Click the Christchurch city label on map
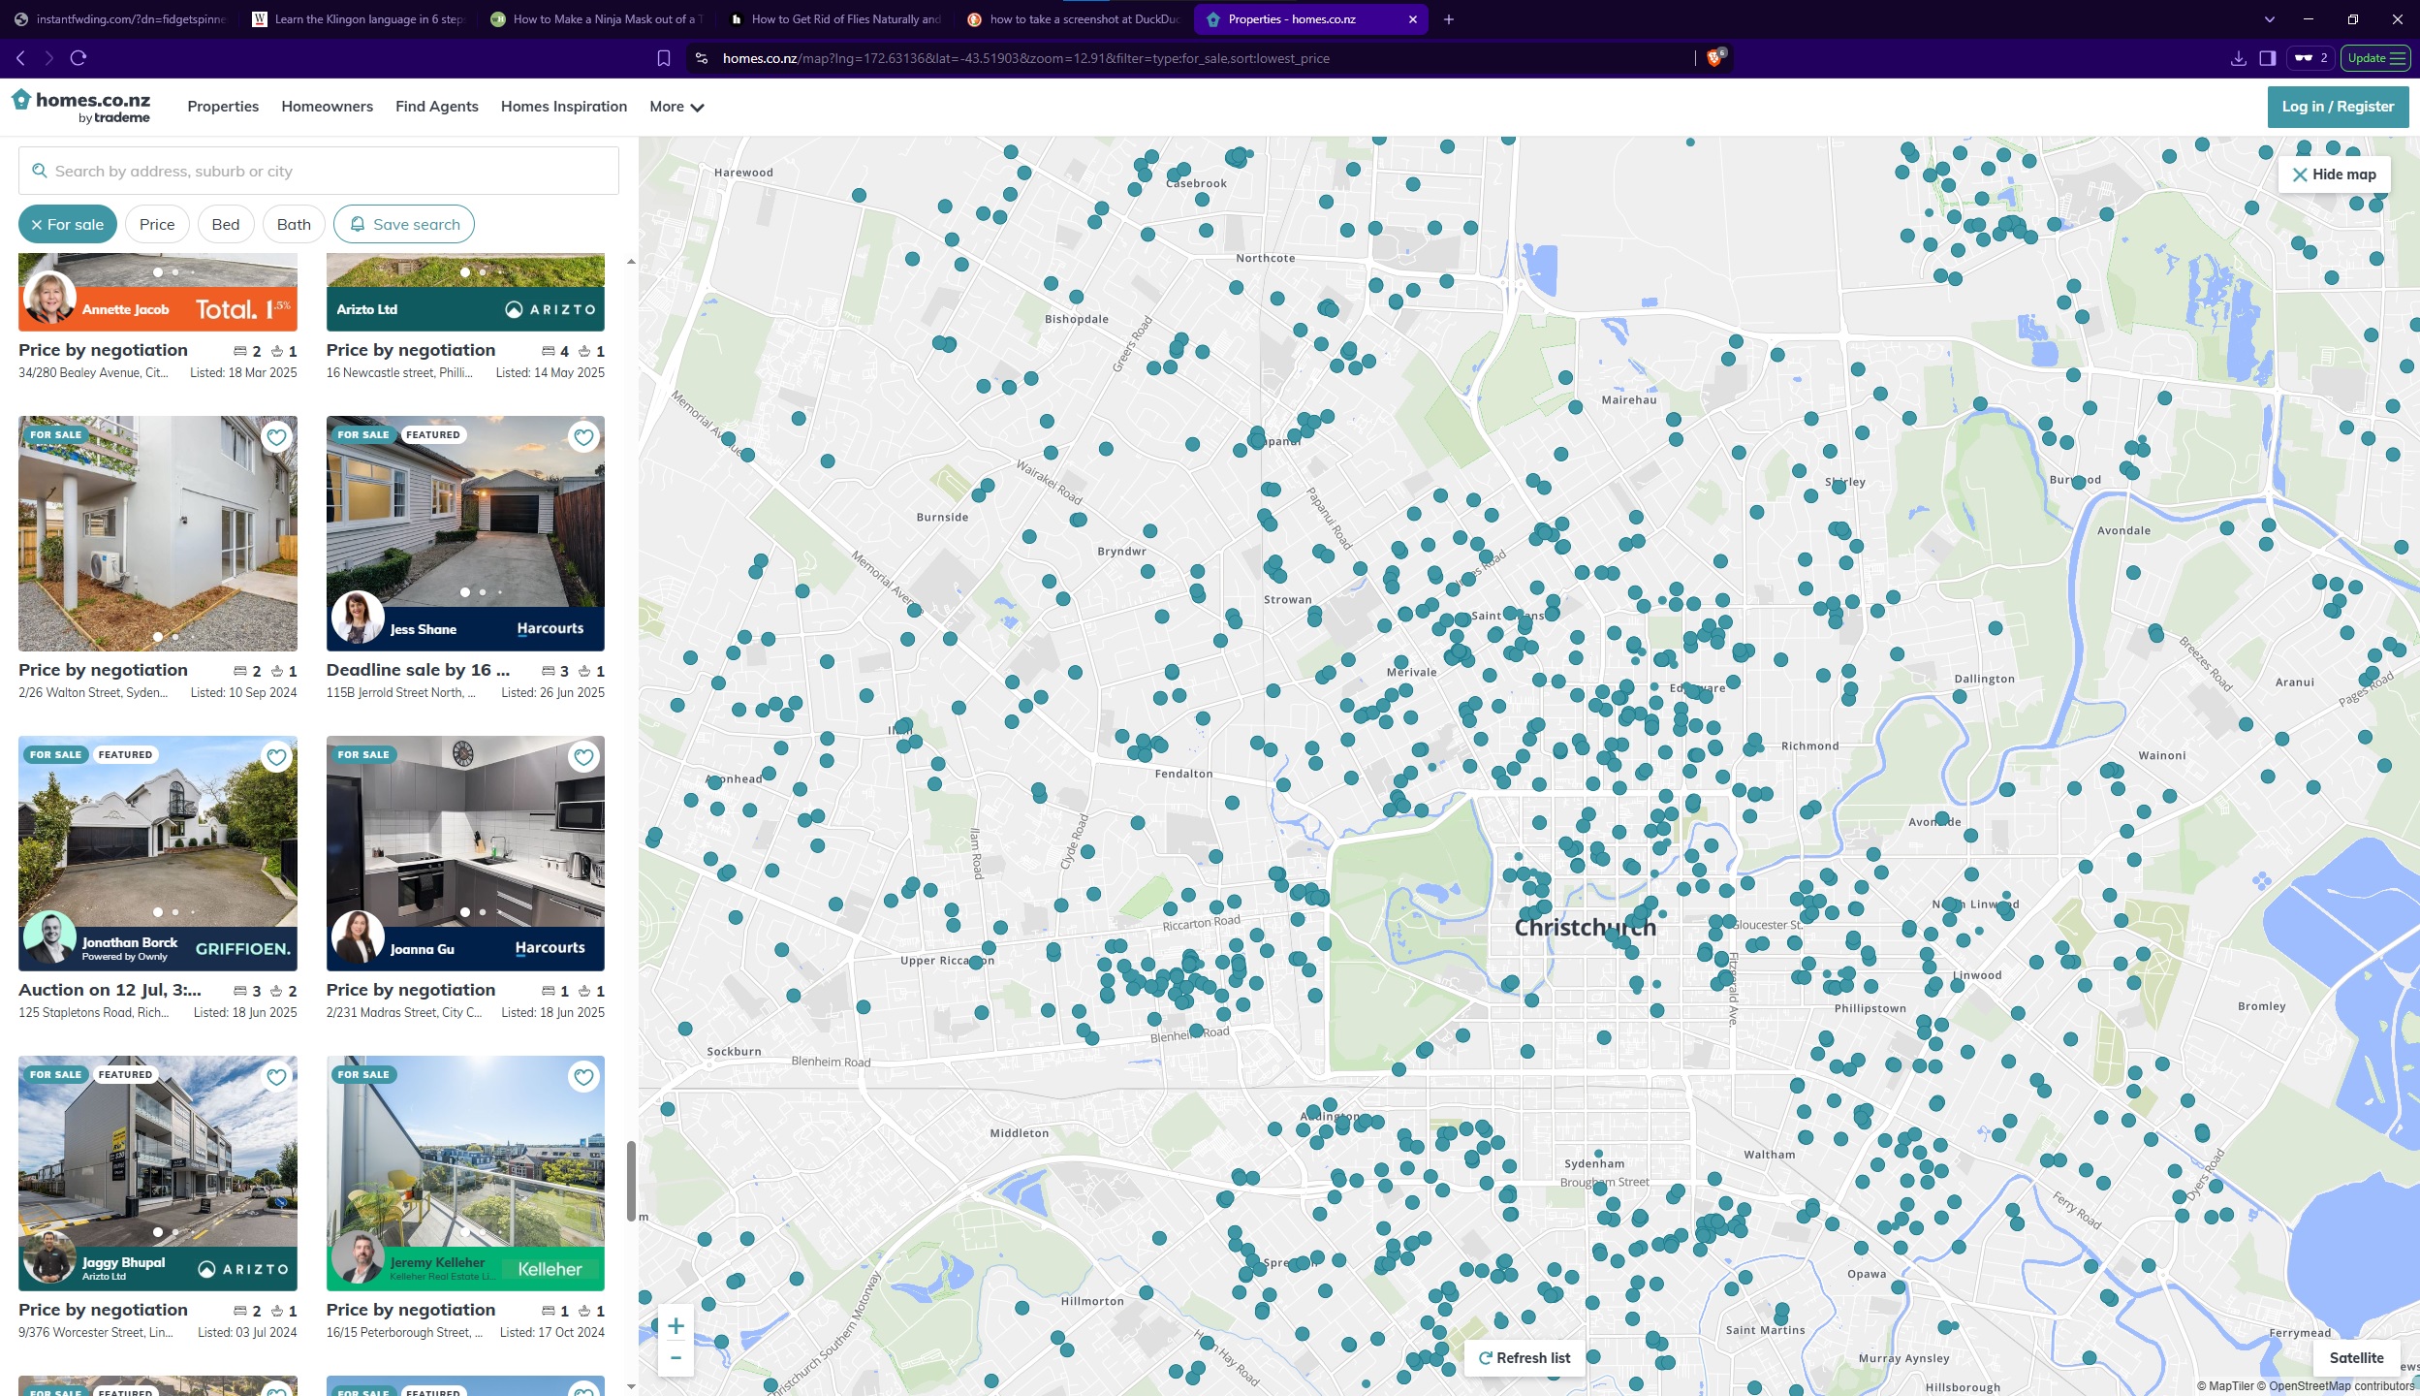The height and width of the screenshot is (1396, 2420). pos(1586,928)
